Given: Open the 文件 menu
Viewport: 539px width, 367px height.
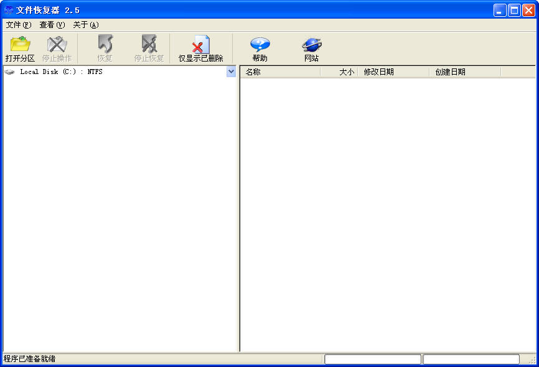Looking at the screenshot, I should pos(18,25).
